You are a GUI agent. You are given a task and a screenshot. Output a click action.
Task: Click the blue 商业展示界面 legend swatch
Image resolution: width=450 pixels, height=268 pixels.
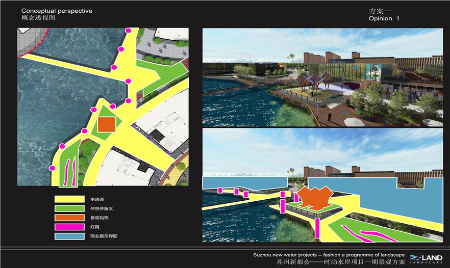(69, 236)
